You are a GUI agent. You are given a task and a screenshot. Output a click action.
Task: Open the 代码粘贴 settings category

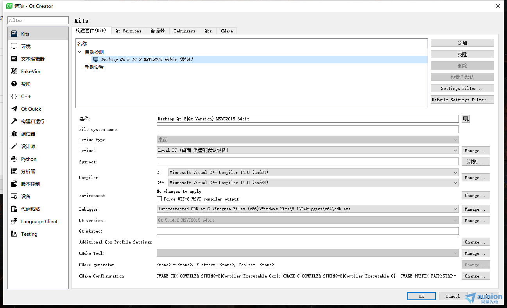(38, 209)
